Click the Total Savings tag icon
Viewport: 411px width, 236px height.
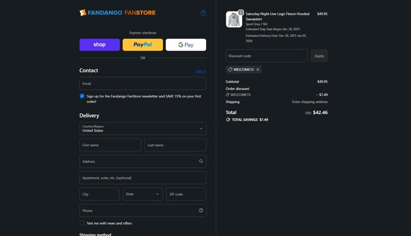[x=228, y=120]
